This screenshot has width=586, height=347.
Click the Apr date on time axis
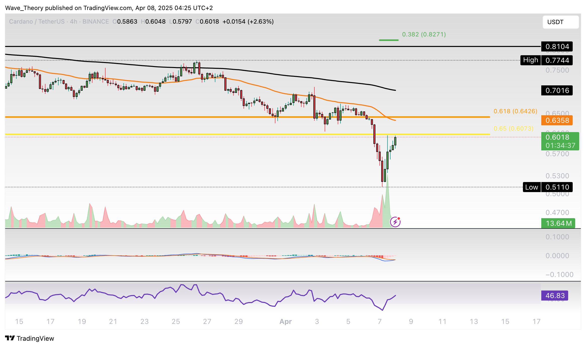pos(285,321)
